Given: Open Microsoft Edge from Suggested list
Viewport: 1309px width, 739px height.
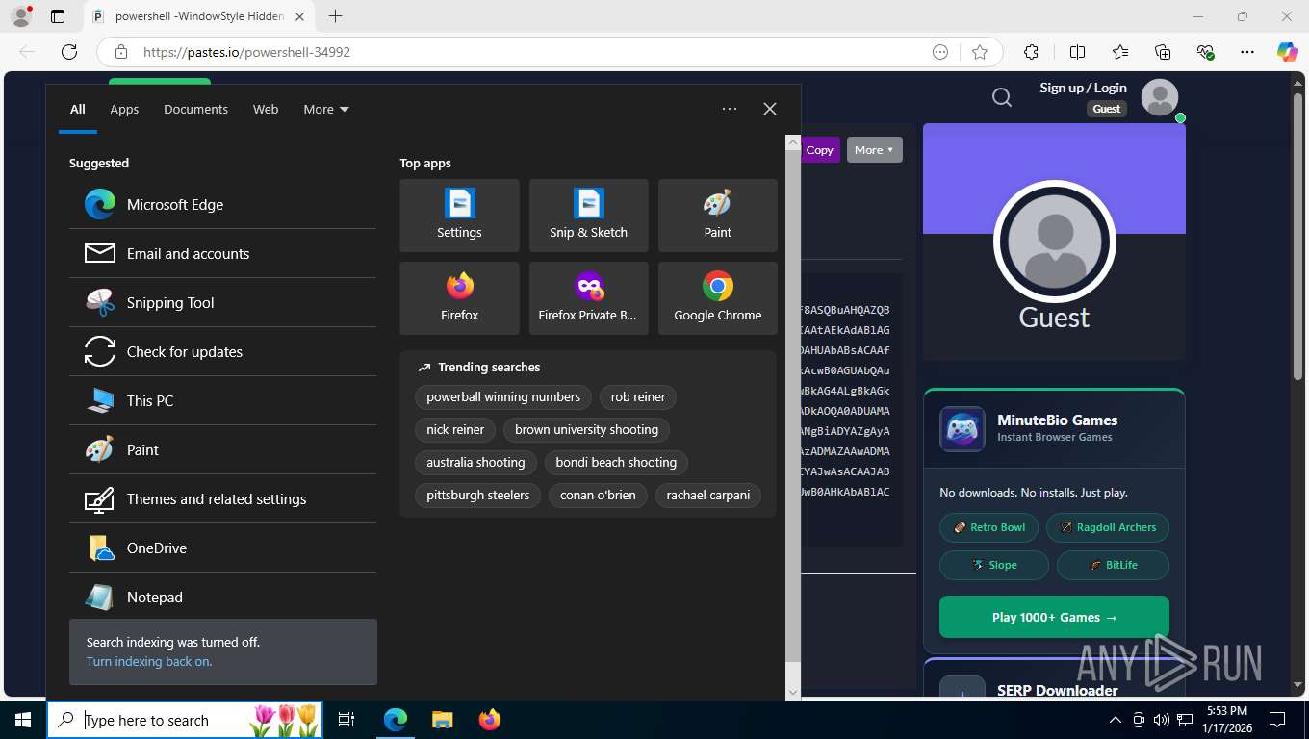Looking at the screenshot, I should click(222, 204).
